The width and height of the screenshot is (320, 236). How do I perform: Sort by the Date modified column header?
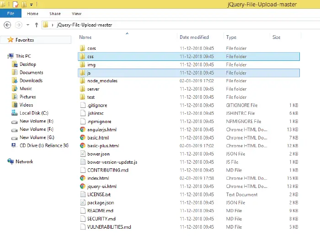(194, 37)
